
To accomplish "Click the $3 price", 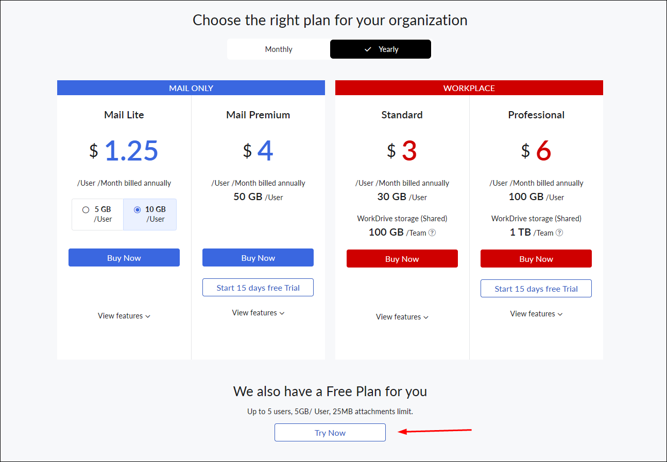I will tap(402, 150).
